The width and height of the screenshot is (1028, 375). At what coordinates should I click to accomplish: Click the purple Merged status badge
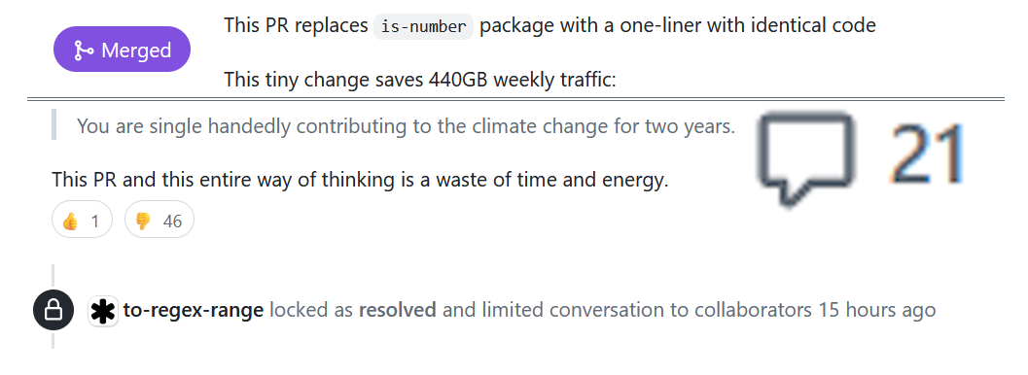pyautogui.click(x=122, y=50)
